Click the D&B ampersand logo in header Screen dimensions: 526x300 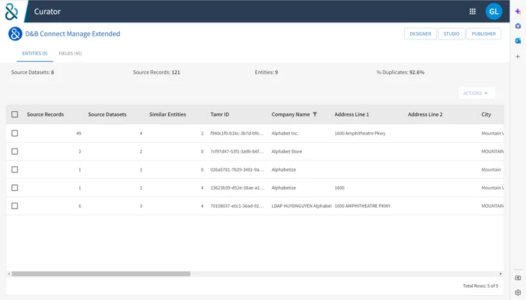click(11, 11)
